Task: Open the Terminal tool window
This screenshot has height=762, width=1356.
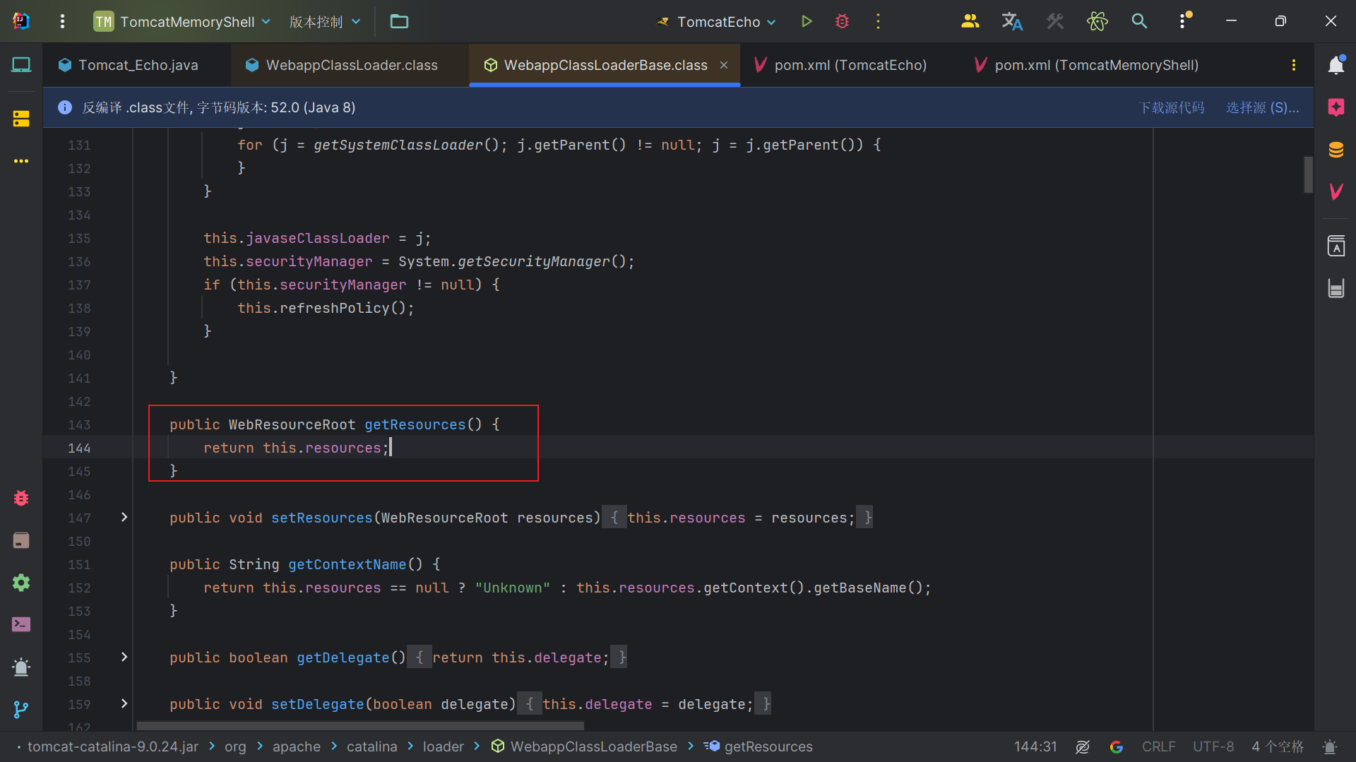Action: click(21, 624)
